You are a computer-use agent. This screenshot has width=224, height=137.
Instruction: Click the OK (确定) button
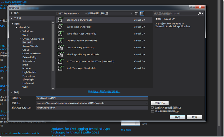pos(178,117)
